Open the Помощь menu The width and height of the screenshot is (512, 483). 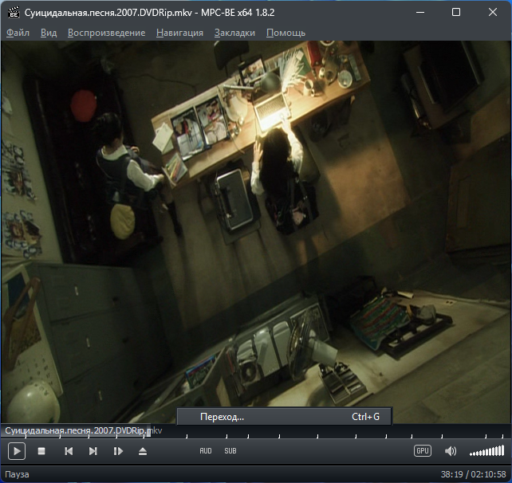[x=286, y=33]
